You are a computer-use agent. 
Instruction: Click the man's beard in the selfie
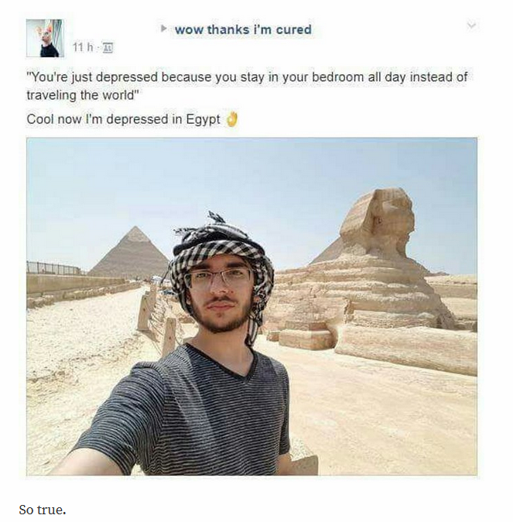pyautogui.click(x=221, y=316)
